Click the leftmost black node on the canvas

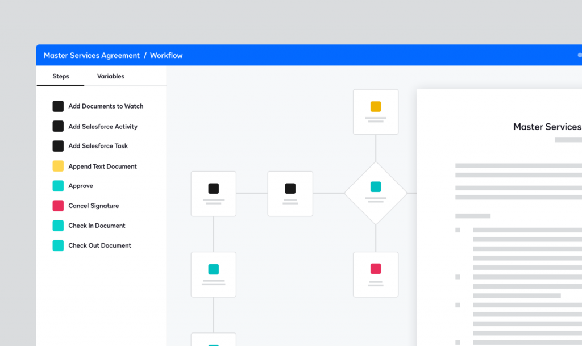pyautogui.click(x=213, y=193)
